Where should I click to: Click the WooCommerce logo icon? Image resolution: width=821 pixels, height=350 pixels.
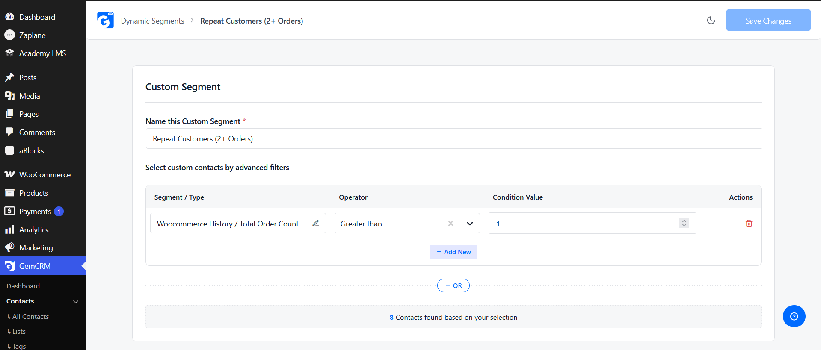pyautogui.click(x=9, y=174)
